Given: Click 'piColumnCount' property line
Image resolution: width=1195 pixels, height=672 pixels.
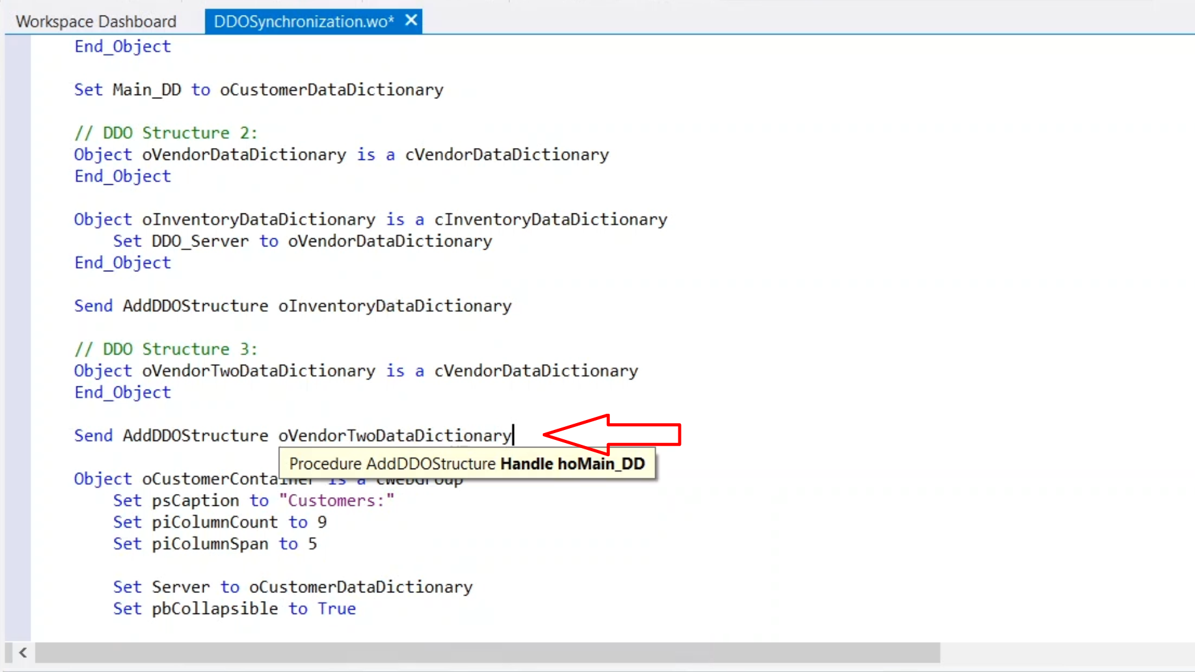Looking at the screenshot, I should click(x=215, y=523).
